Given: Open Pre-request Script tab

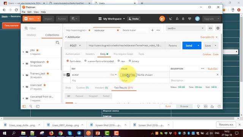Looking at the screenshot, I should 123,54.
